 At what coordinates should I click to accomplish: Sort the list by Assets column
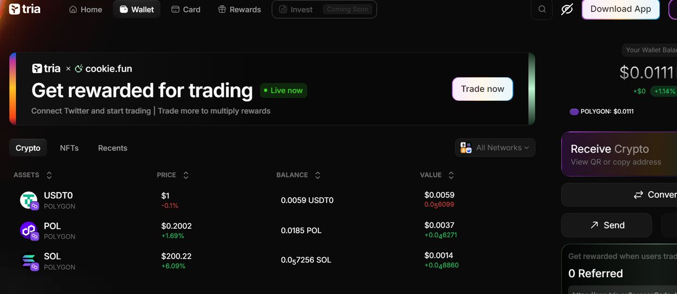pyautogui.click(x=49, y=175)
